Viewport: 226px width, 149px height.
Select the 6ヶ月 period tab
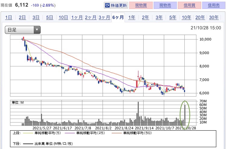coord(118,17)
